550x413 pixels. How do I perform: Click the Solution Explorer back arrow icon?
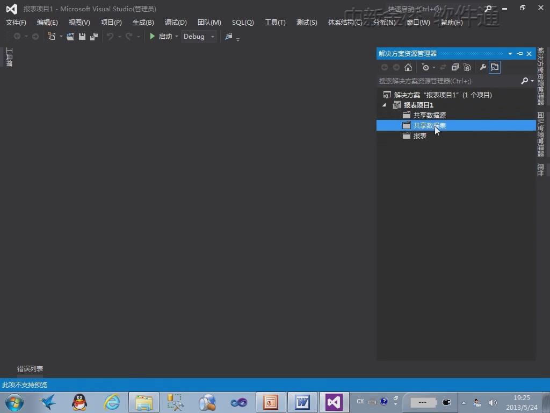(x=385, y=67)
